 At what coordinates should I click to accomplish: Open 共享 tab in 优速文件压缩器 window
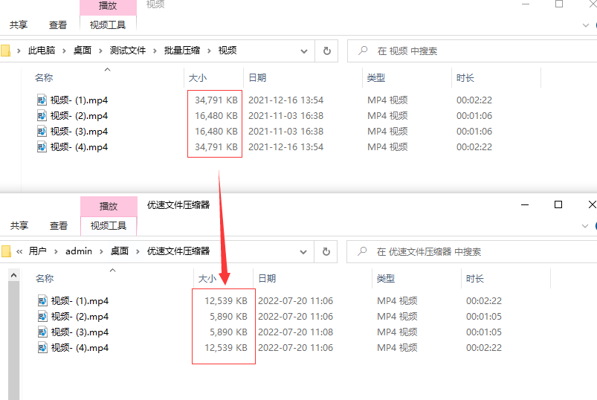click(x=19, y=226)
